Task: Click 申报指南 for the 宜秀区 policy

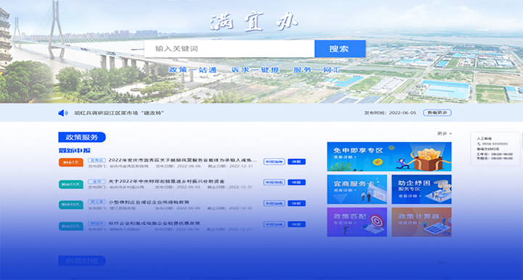Action: [274, 161]
